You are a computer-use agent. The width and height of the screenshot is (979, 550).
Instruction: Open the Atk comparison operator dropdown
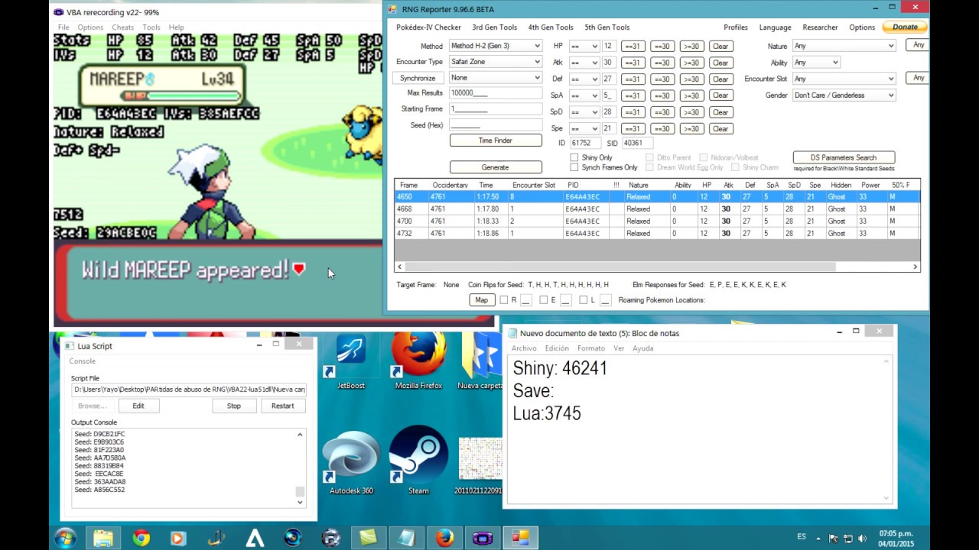pos(584,63)
